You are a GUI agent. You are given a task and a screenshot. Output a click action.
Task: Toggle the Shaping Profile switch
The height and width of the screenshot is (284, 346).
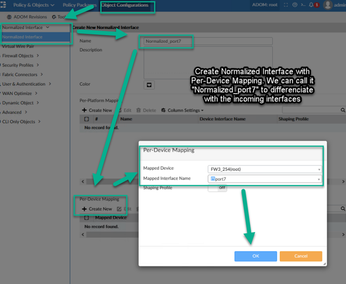(x=217, y=188)
